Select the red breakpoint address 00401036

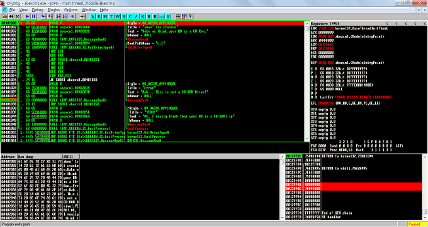point(9,100)
